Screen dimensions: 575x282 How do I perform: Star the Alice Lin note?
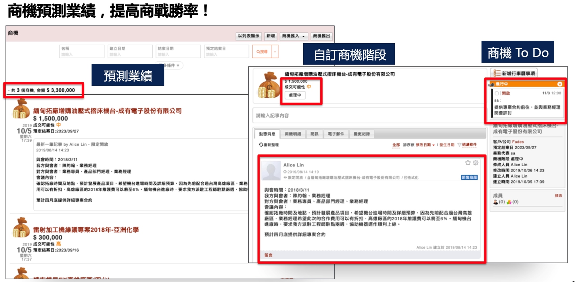point(468,163)
